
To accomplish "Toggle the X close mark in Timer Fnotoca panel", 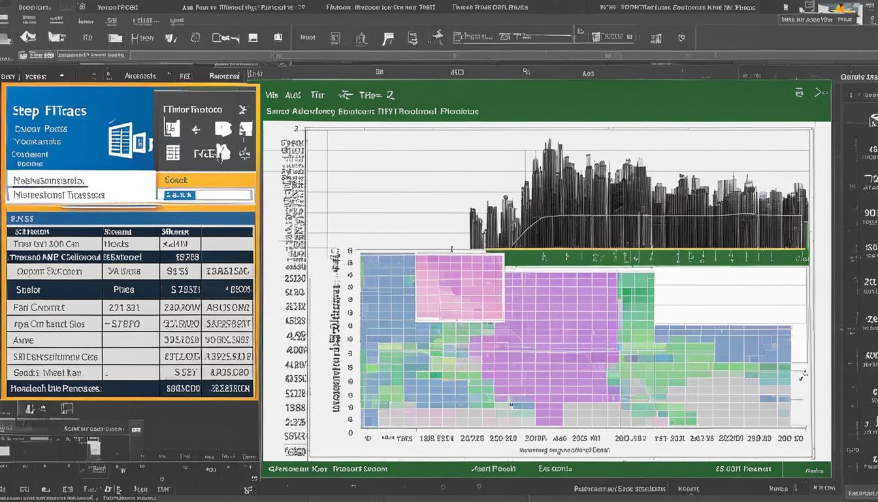I will (244, 109).
